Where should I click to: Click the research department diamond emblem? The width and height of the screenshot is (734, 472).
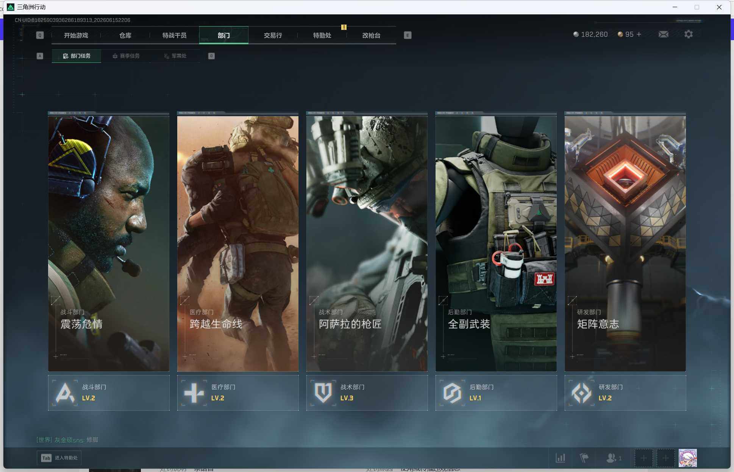coord(581,393)
